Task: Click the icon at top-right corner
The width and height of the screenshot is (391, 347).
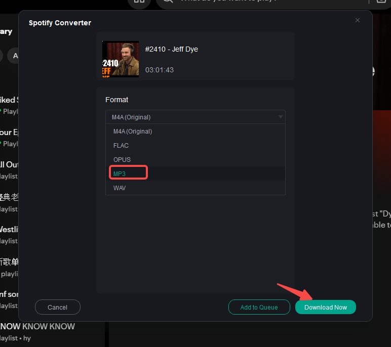Action: [x=381, y=2]
